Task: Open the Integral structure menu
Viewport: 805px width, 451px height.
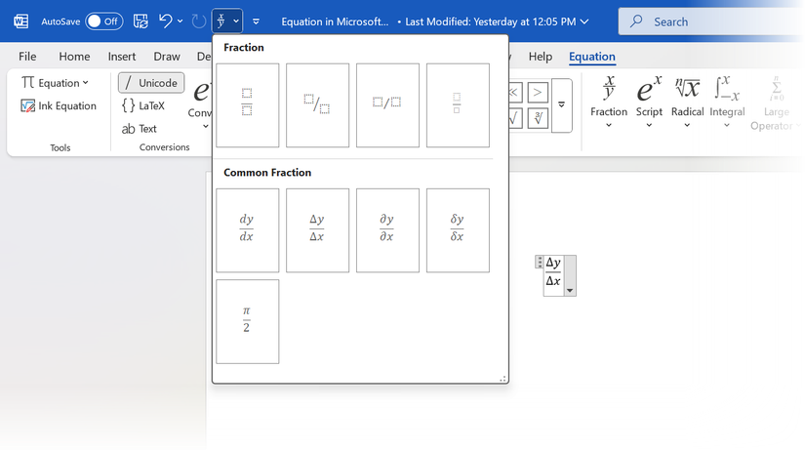Action: tap(727, 102)
